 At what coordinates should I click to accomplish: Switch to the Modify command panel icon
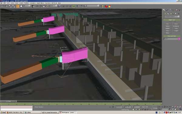coord(167,10)
